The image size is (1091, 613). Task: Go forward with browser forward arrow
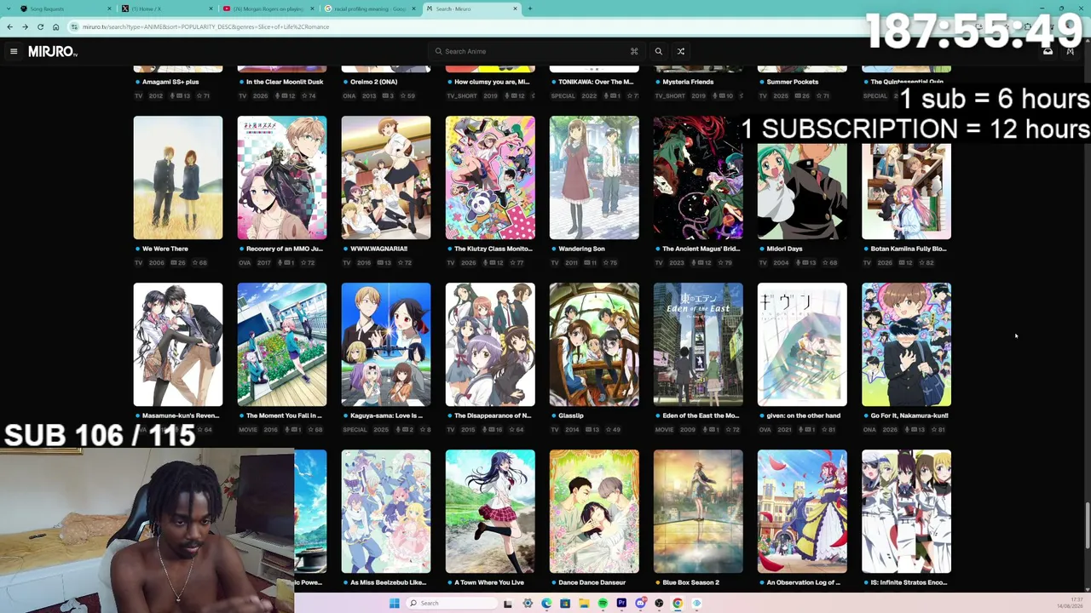[26, 26]
